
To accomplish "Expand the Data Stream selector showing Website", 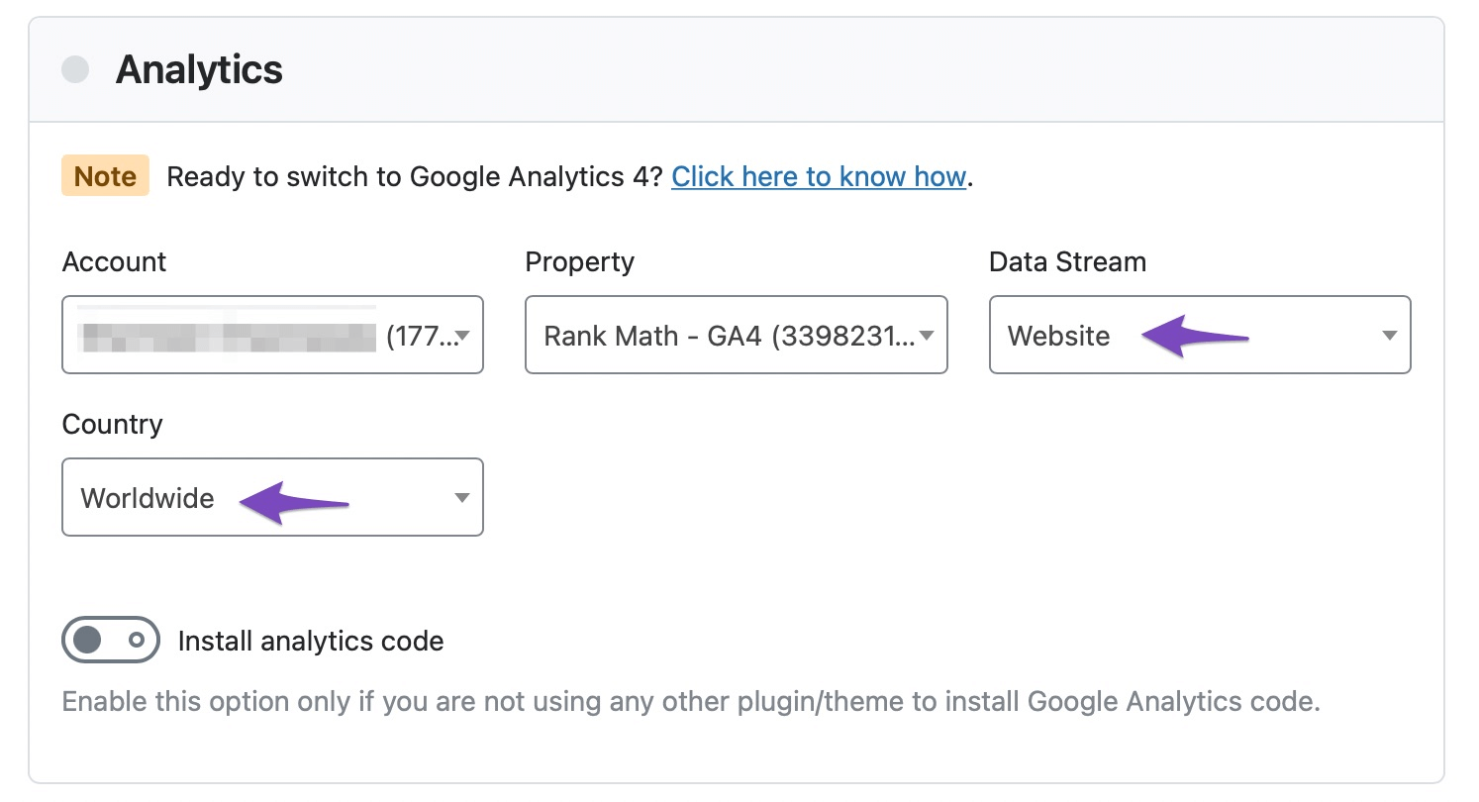I will [x=1200, y=335].
